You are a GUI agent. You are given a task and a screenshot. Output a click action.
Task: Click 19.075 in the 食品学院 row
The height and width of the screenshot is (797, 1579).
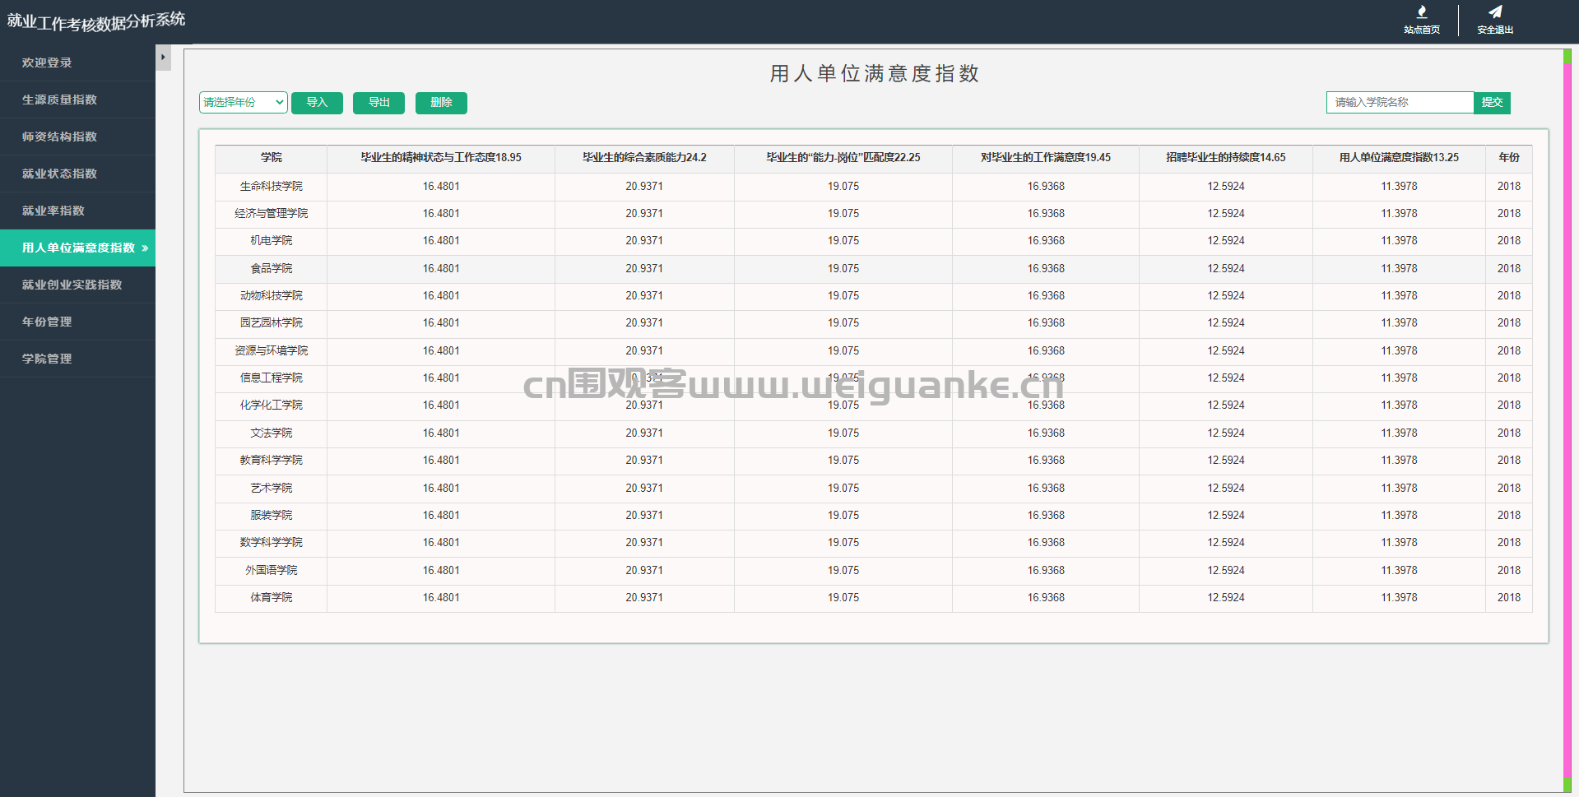pyautogui.click(x=843, y=269)
